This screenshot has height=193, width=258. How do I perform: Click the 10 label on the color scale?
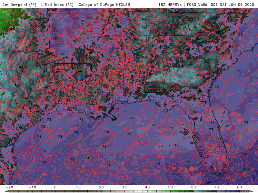pyautogui.click(x=78, y=187)
